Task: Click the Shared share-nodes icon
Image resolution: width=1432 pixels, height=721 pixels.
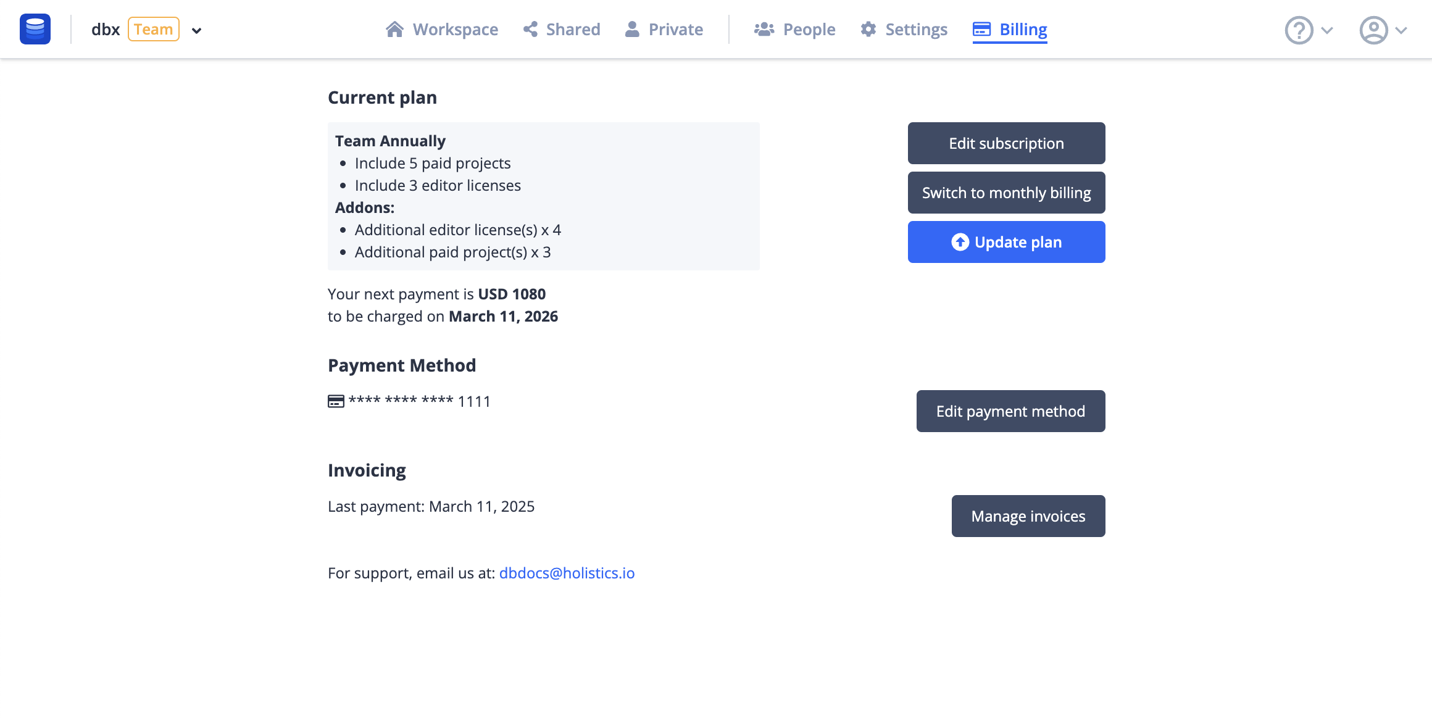Action: pyautogui.click(x=530, y=29)
